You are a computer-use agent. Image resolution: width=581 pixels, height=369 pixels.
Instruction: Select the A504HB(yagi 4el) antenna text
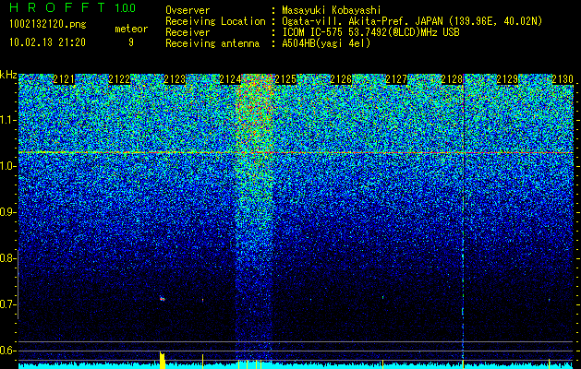tap(326, 43)
